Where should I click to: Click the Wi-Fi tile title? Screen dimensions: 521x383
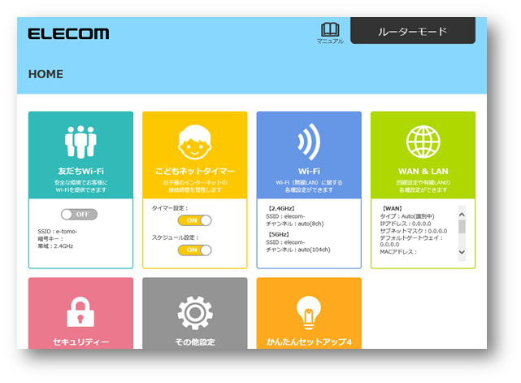pos(309,172)
